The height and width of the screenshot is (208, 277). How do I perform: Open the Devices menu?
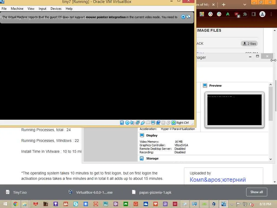click(x=56, y=8)
